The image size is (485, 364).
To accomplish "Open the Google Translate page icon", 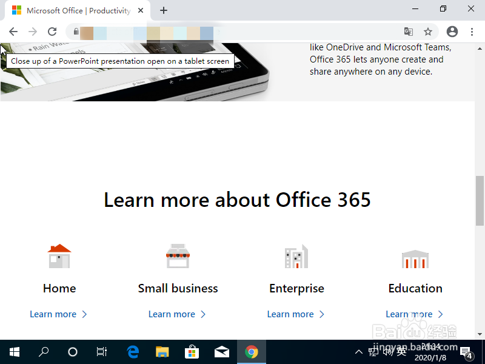I will click(x=408, y=32).
